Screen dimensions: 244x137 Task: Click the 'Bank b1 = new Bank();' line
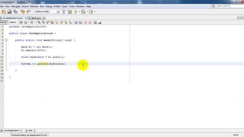point(37,47)
